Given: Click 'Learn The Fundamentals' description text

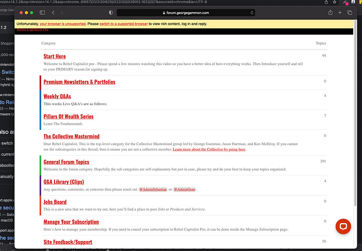Looking at the screenshot, I should [x=63, y=124].
